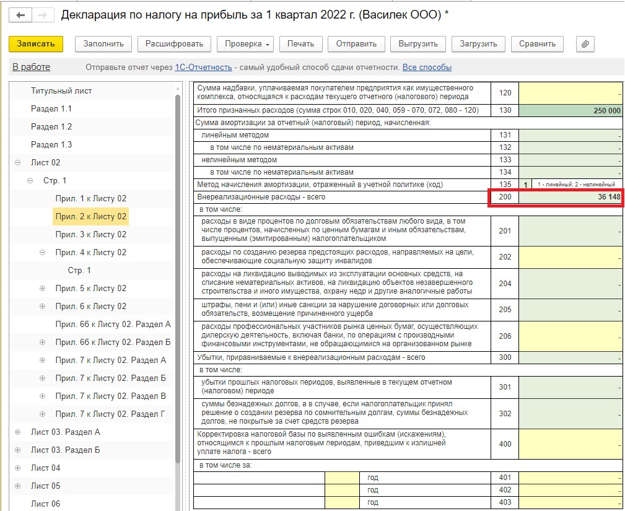
Task: Select Раздел 1.2 in the tree
Action: (51, 127)
